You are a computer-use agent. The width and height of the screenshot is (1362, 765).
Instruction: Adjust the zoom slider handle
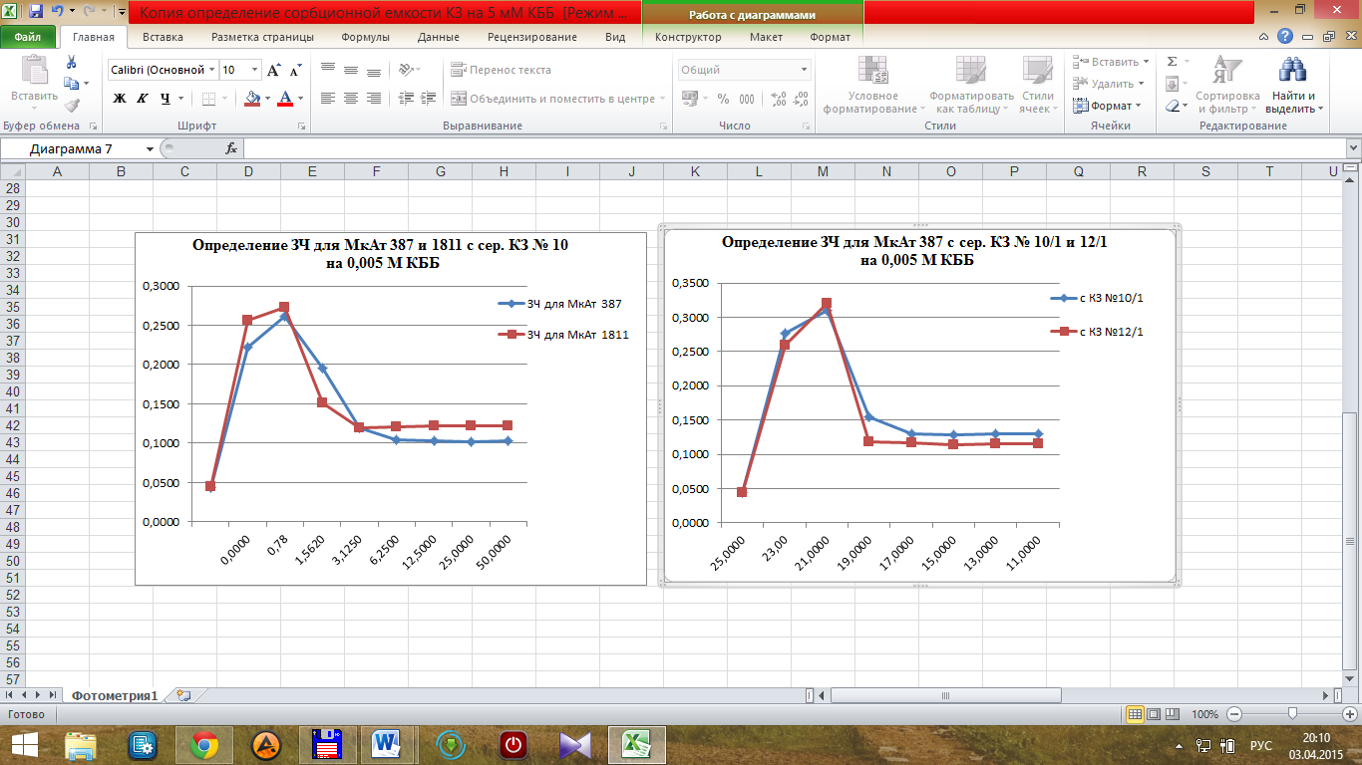tap(1292, 715)
